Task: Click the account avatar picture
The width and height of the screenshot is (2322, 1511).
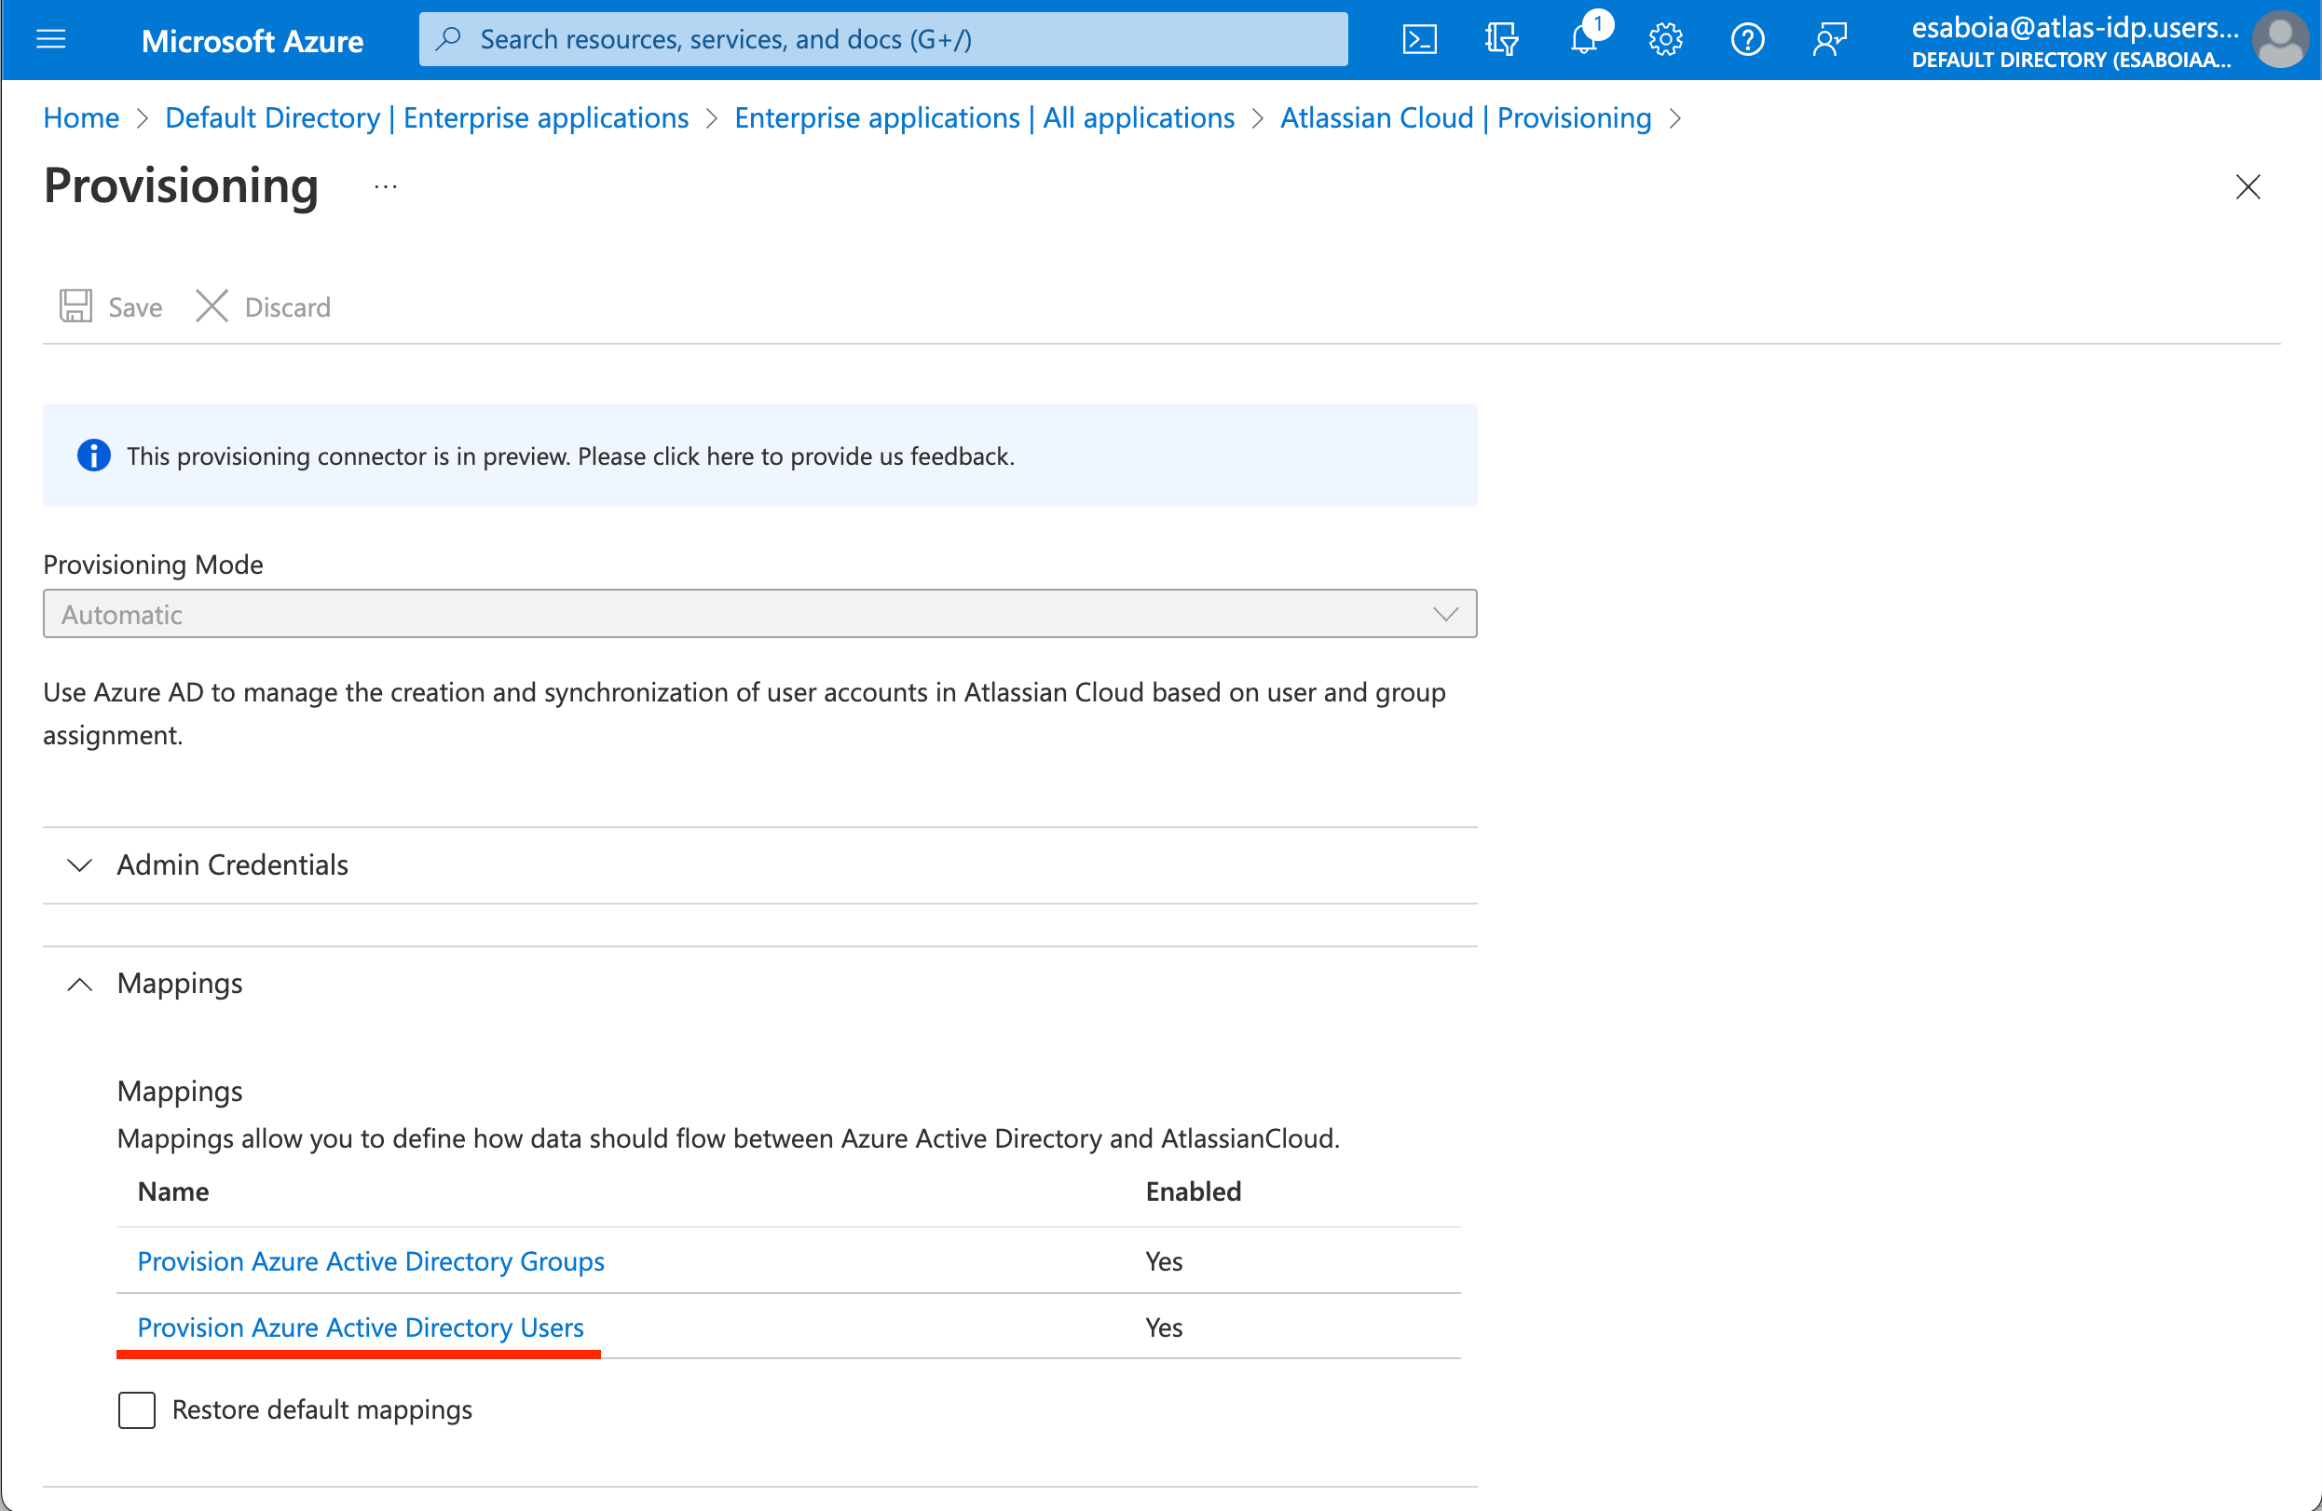Action: pyautogui.click(x=2279, y=39)
